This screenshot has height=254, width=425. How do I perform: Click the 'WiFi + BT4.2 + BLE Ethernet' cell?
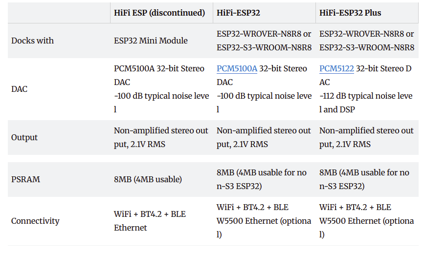click(150, 221)
